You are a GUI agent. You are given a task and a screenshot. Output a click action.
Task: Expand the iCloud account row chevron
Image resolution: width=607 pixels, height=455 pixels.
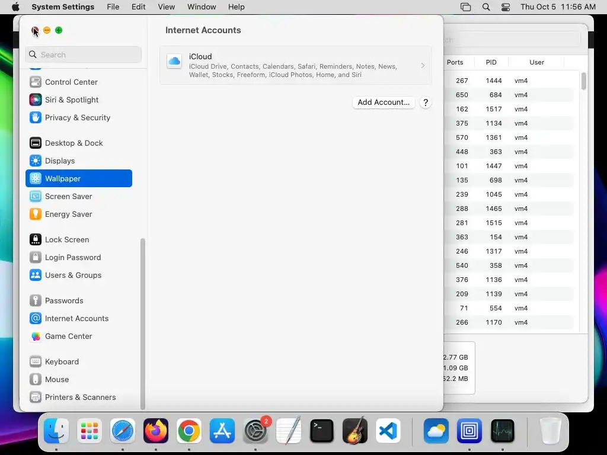click(423, 65)
